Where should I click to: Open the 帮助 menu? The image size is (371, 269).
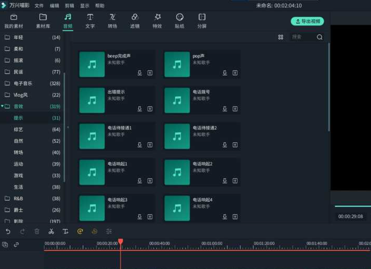[x=100, y=6]
